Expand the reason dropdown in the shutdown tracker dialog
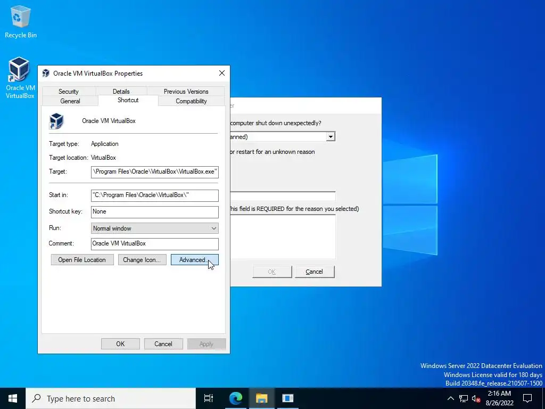Viewport: 545px width, 409px height. (x=331, y=137)
